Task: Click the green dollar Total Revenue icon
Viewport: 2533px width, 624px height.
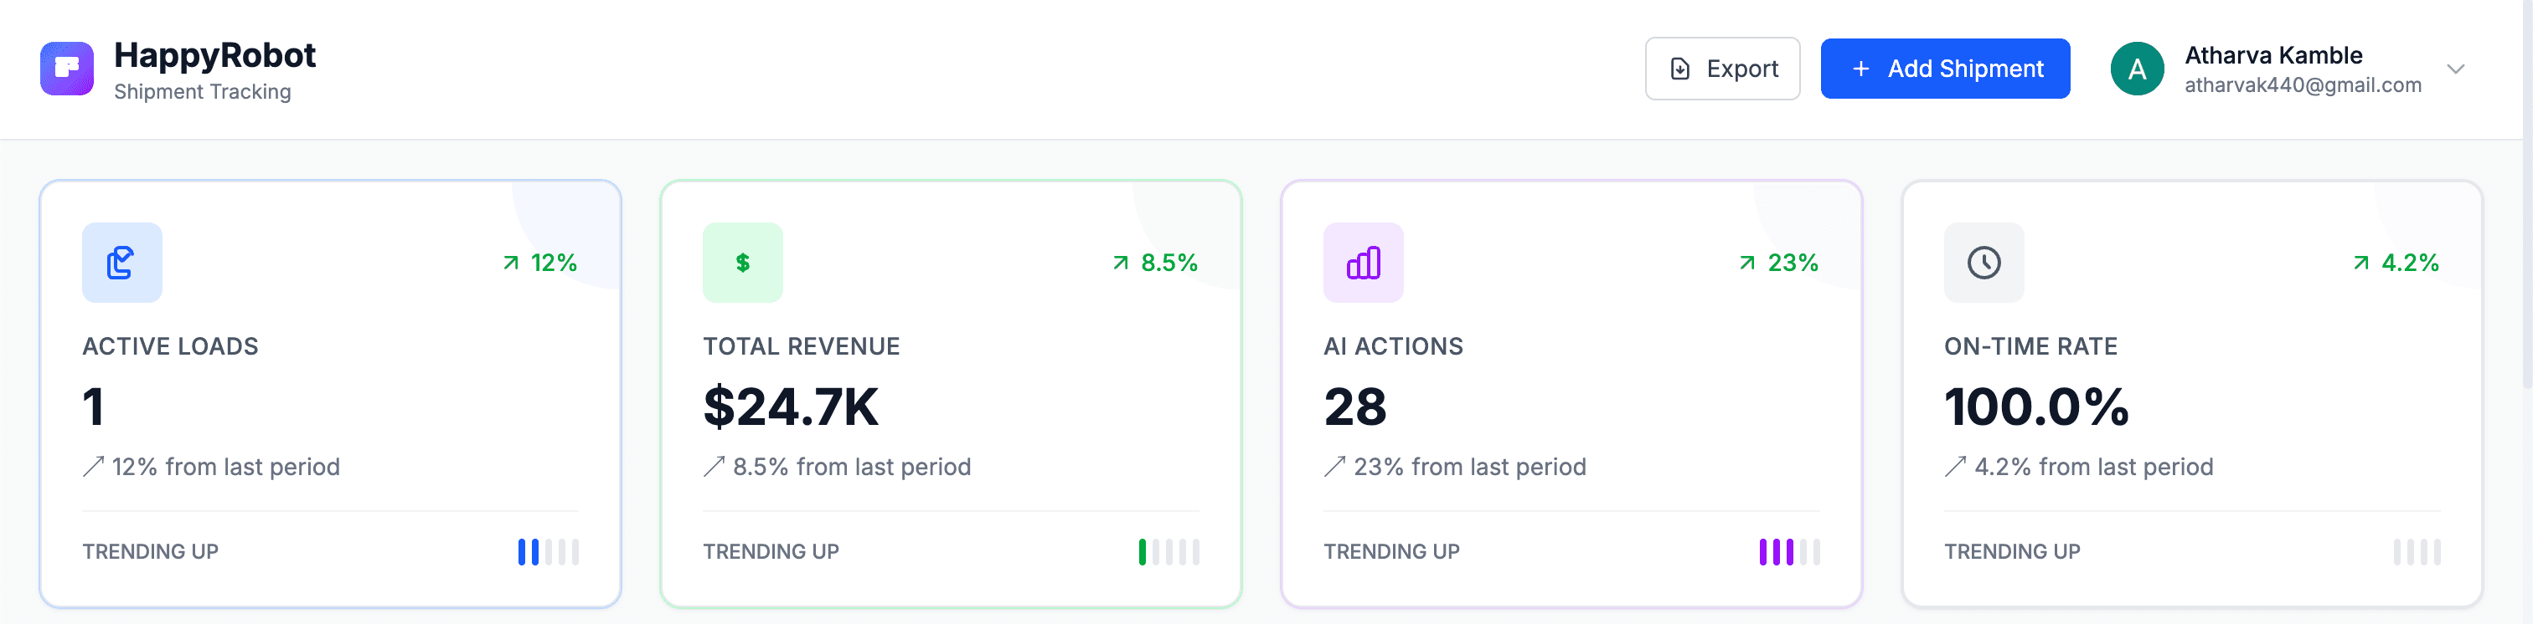Action: (742, 263)
